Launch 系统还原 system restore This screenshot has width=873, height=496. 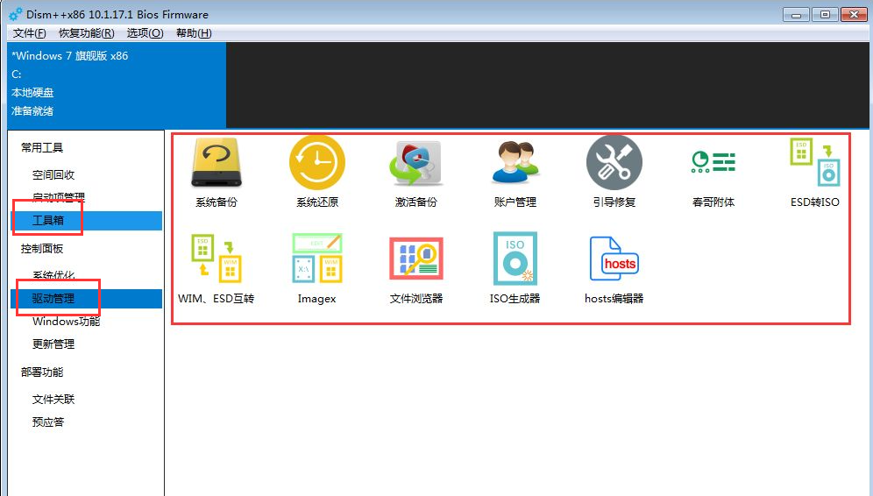(x=316, y=172)
